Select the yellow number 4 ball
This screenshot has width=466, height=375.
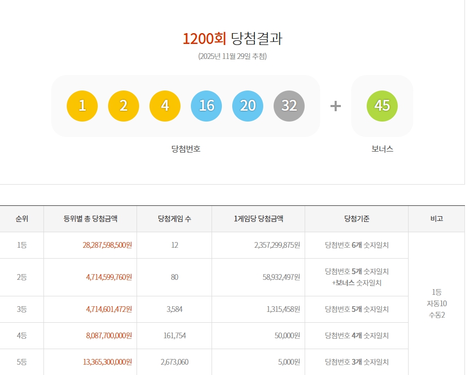click(x=165, y=106)
